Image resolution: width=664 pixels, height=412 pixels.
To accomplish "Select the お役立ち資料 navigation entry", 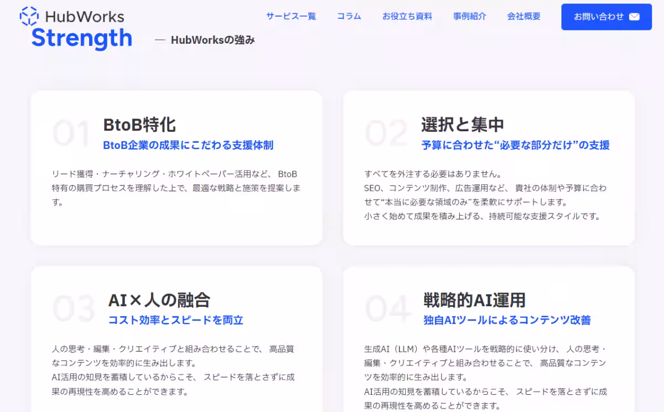I will pos(407,17).
